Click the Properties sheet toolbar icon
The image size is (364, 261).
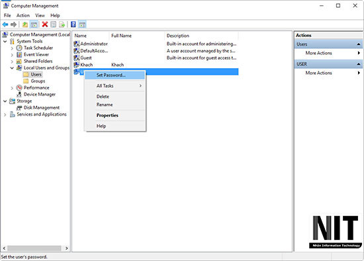point(54,24)
